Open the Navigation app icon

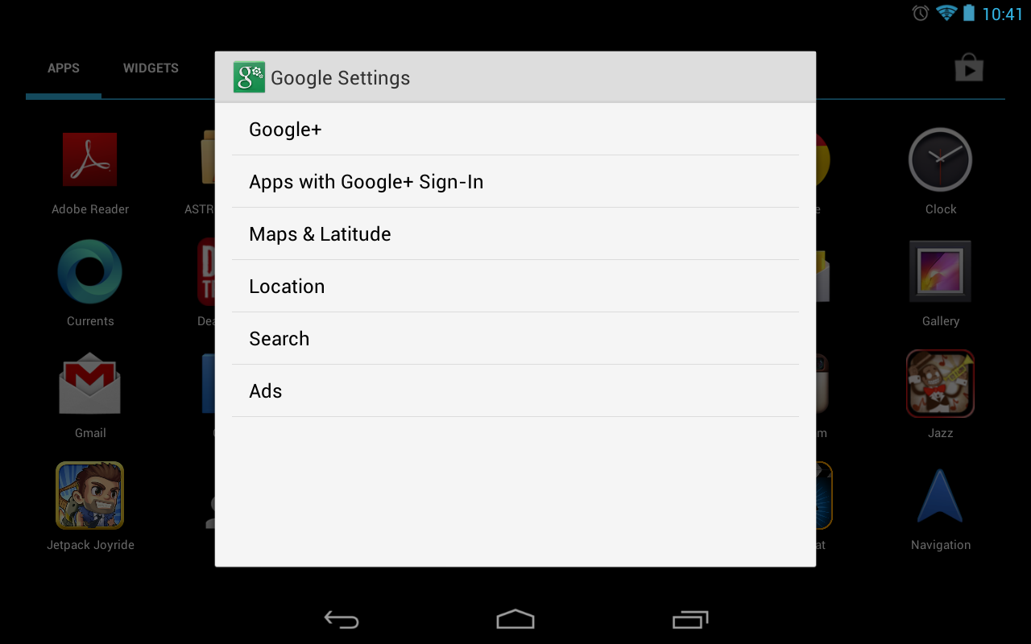940,496
